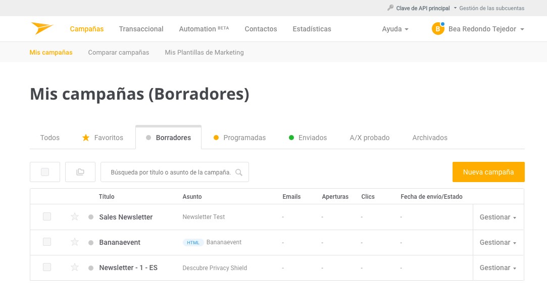The height and width of the screenshot is (307, 547).
Task: Open the Comparar campañas link
Action: pyautogui.click(x=118, y=52)
